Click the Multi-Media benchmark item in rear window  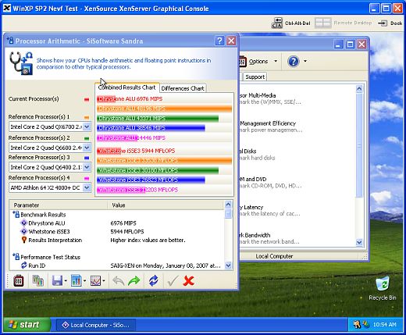point(270,98)
